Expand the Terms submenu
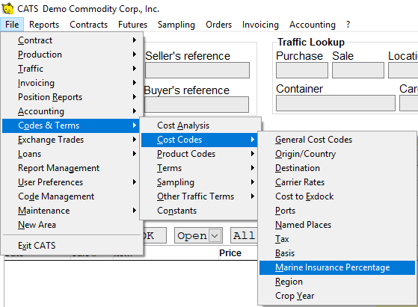 click(200, 168)
